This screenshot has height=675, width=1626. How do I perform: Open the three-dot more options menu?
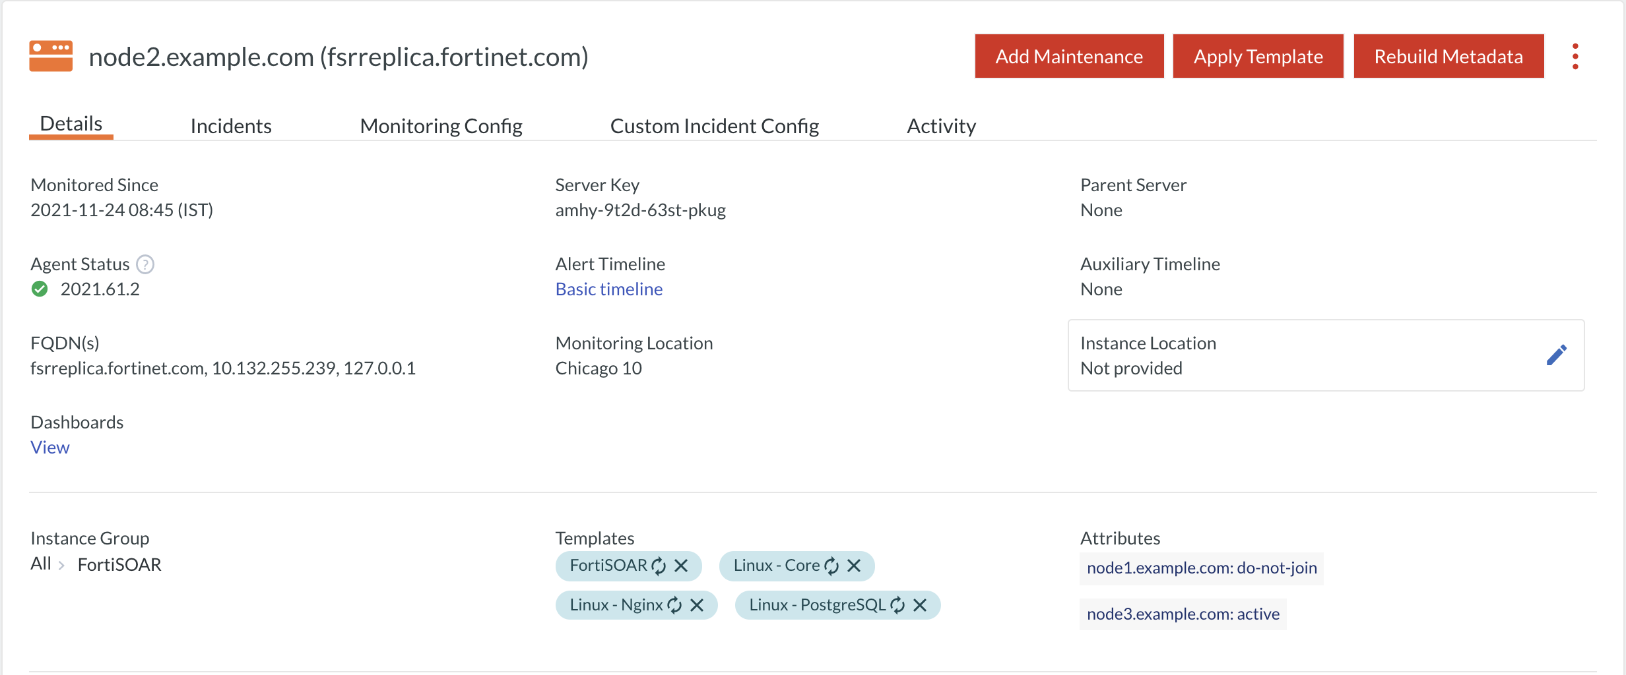point(1576,56)
